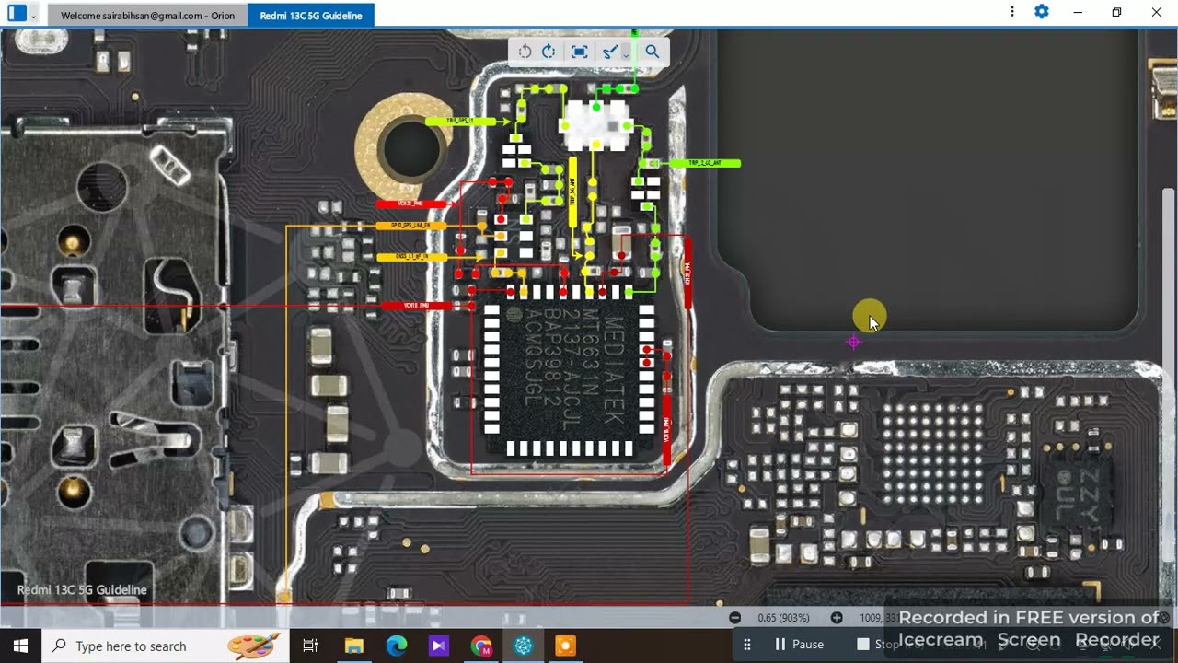Grab the recorder panel drag handle
This screenshot has width=1178, height=663.
tap(747, 645)
